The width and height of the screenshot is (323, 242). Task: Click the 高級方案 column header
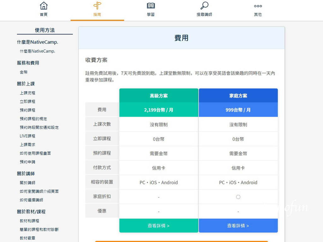pyautogui.click(x=159, y=96)
